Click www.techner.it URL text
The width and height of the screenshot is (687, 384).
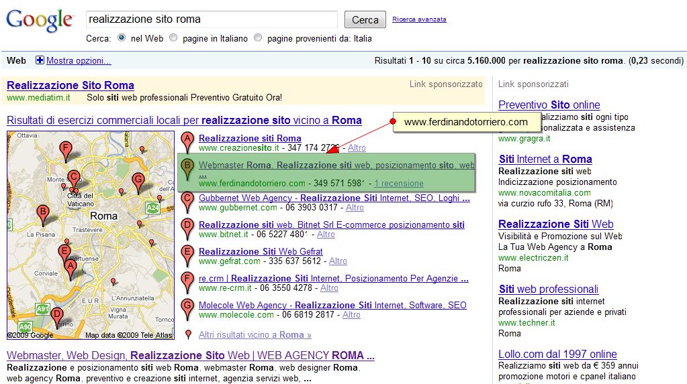(x=526, y=323)
